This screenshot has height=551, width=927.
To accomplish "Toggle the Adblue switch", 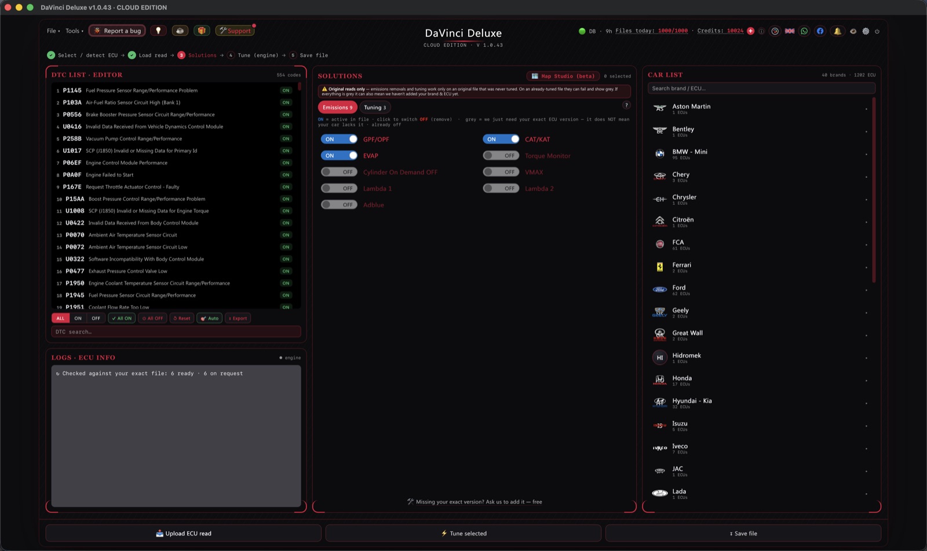I will point(339,204).
